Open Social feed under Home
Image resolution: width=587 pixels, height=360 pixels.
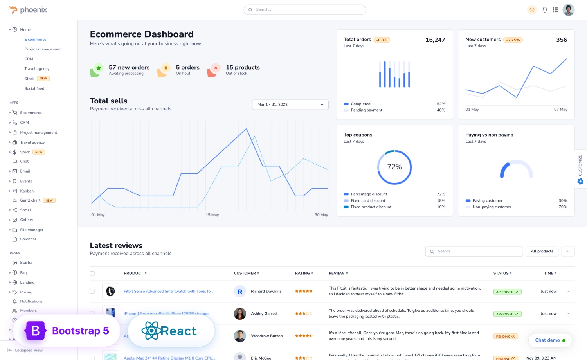[x=34, y=89]
